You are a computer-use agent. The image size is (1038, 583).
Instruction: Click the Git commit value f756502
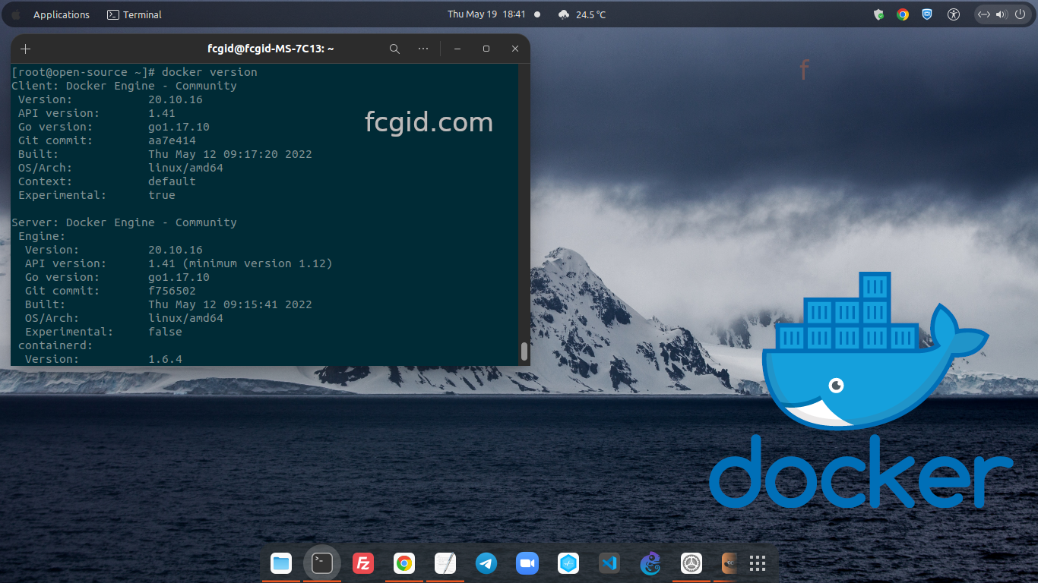coord(172,291)
